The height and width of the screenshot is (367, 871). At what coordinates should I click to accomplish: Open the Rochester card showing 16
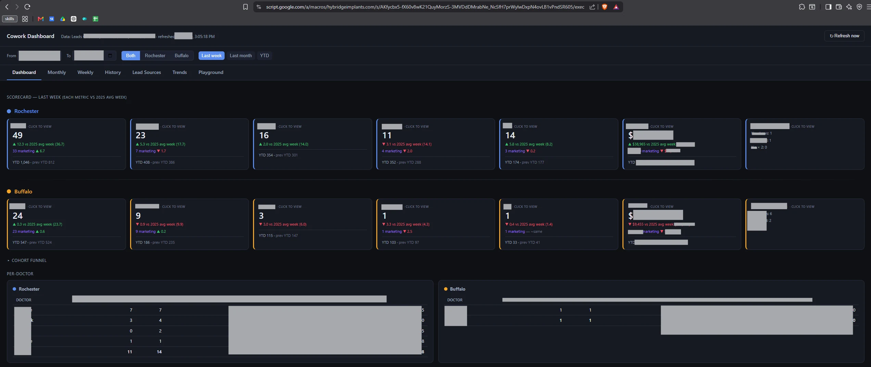(313, 144)
